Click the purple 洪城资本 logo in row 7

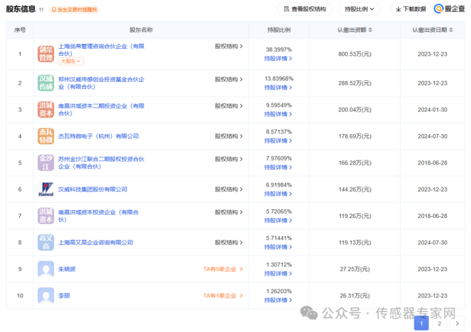(x=46, y=216)
